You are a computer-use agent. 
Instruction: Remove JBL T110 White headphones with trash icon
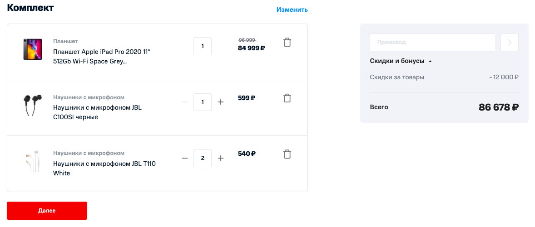coord(287,154)
